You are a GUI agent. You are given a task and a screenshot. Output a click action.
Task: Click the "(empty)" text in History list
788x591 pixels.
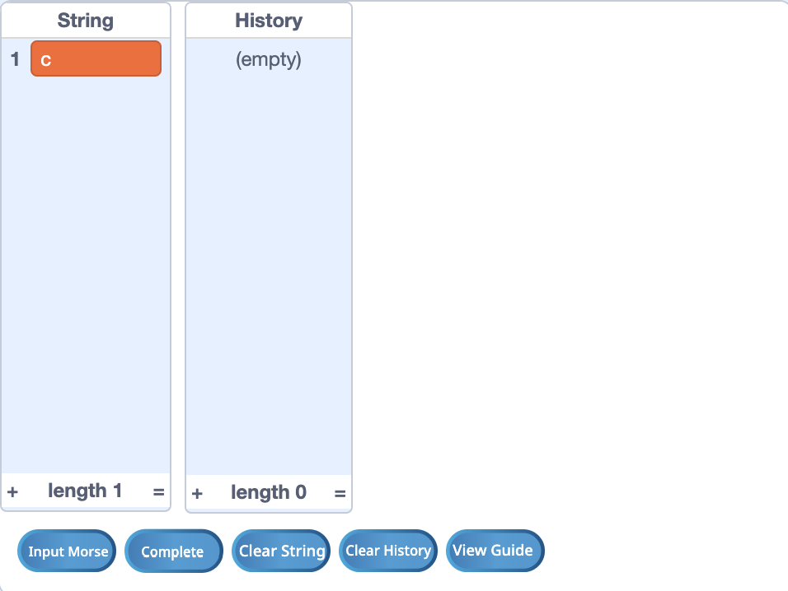[x=269, y=60]
